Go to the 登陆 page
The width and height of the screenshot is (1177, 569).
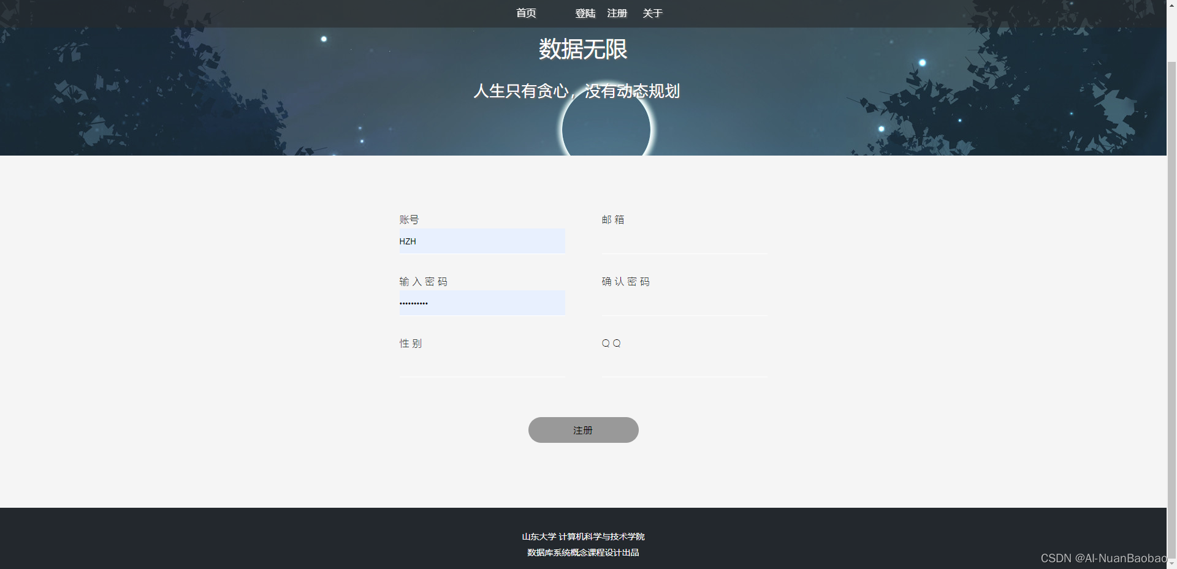point(585,13)
